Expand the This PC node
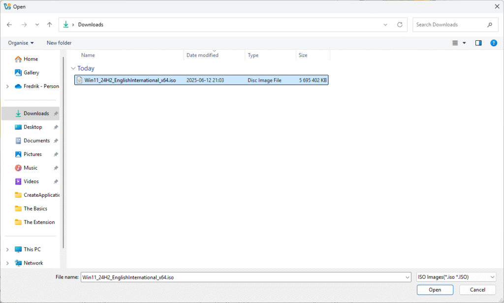504x303 pixels. tap(7, 250)
